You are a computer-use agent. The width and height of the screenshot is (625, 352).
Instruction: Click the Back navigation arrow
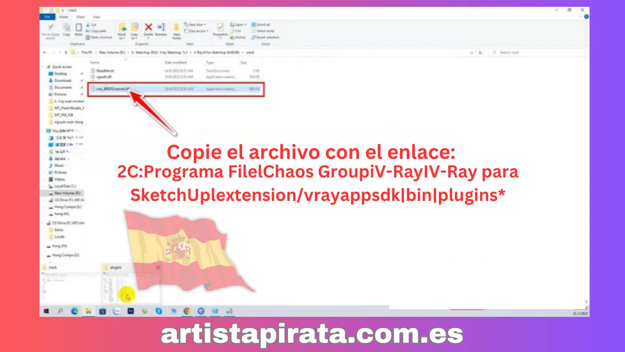coord(45,52)
